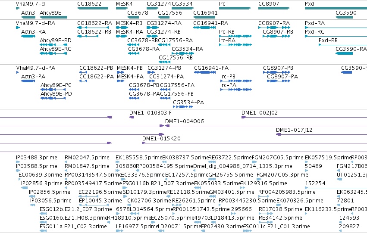This screenshot has width=367, height=233.
Task: Open transcript label CG31274-RB
Action: tap(163, 32)
